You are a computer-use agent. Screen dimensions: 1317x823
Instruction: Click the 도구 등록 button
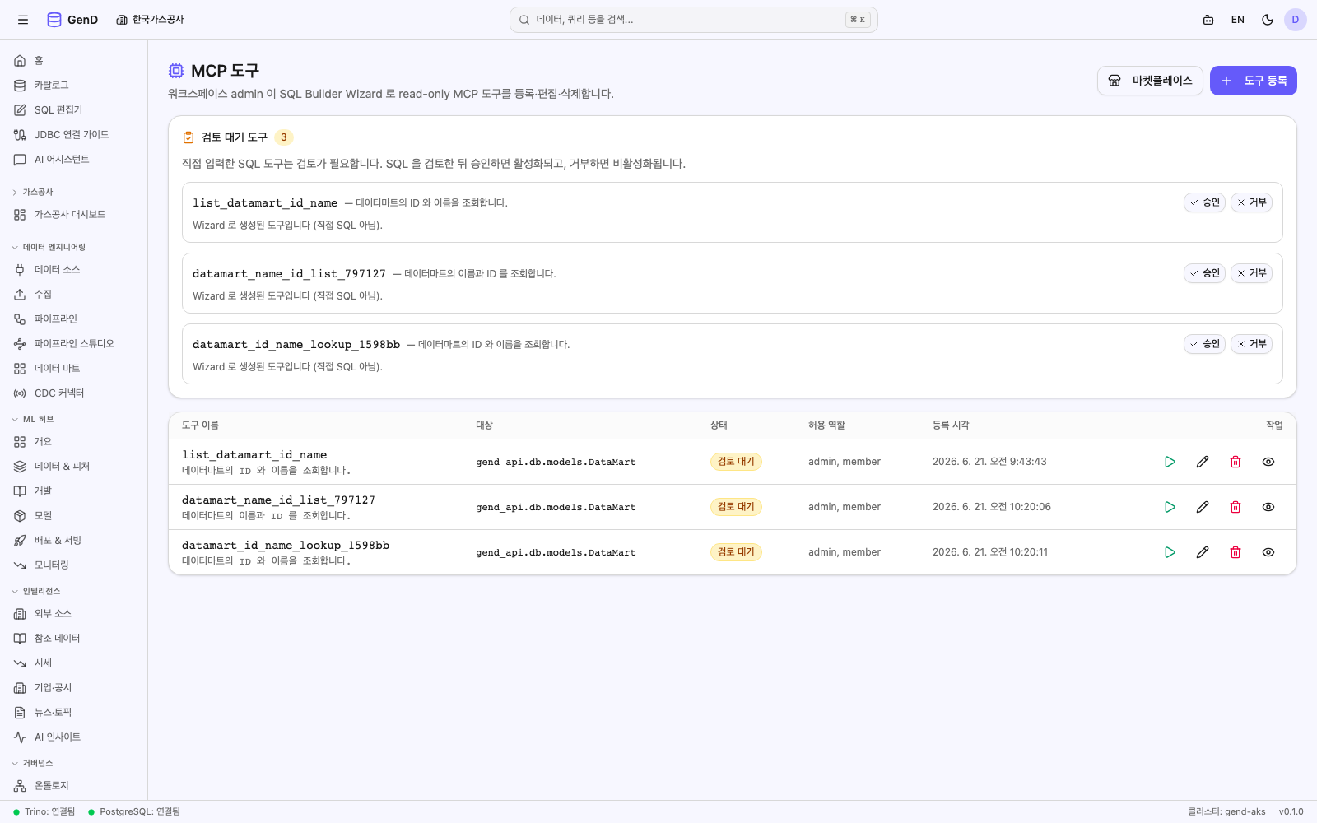click(x=1254, y=81)
